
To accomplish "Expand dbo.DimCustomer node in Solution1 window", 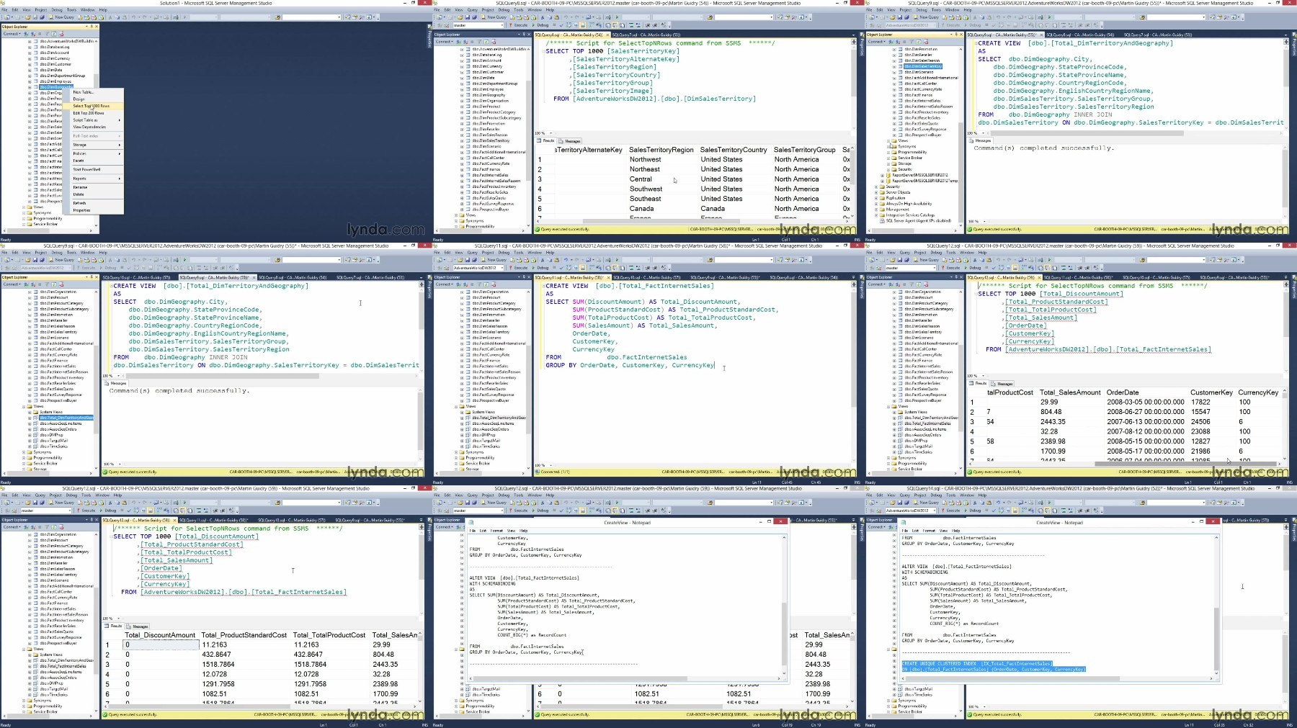I will point(30,64).
